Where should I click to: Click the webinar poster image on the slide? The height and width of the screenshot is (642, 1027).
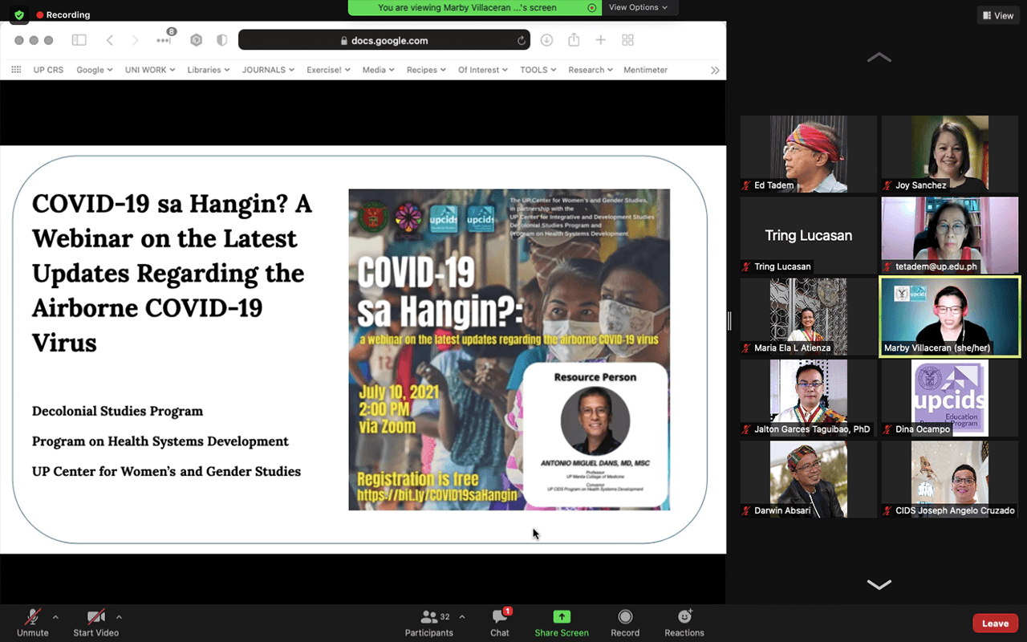pos(509,349)
